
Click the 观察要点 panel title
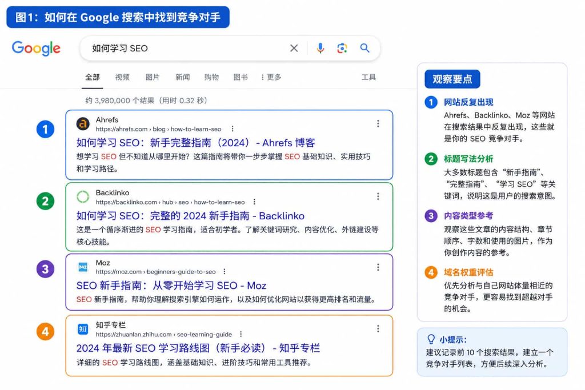click(x=452, y=79)
